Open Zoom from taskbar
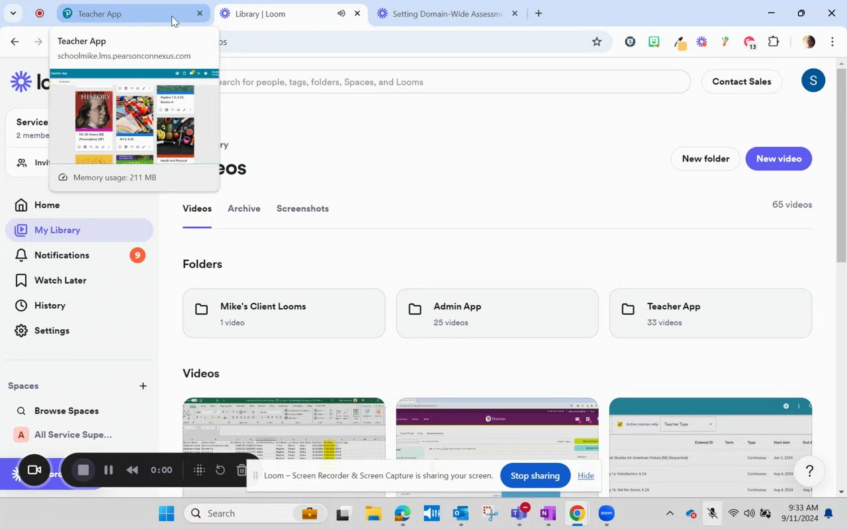This screenshot has height=529, width=847. pos(606,513)
